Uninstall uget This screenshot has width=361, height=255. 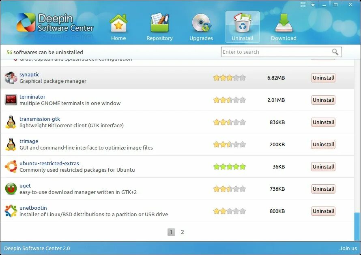pos(323,189)
